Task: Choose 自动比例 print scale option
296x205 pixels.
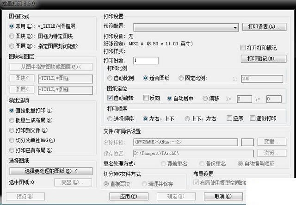Action: coord(110,78)
